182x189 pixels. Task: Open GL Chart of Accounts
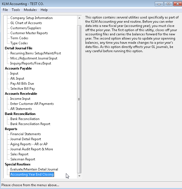click(x=26, y=23)
